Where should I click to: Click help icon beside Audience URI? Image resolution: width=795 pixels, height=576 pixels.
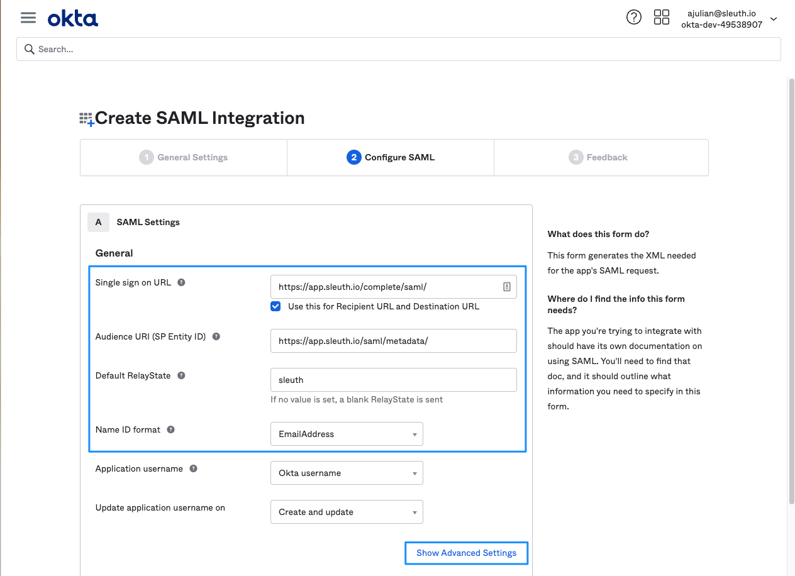click(x=216, y=336)
